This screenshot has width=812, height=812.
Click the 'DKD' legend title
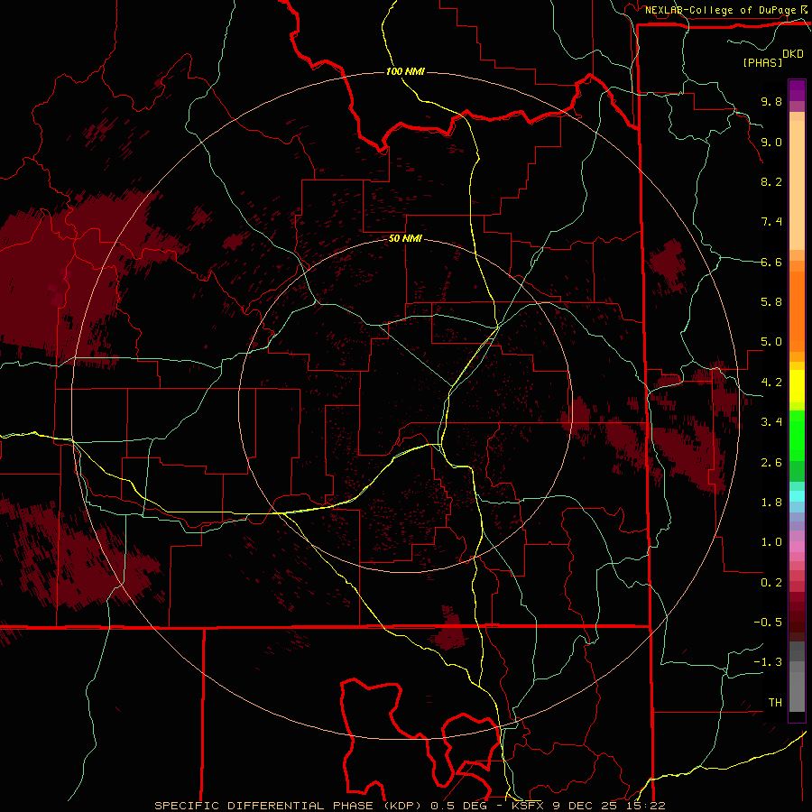coord(793,54)
